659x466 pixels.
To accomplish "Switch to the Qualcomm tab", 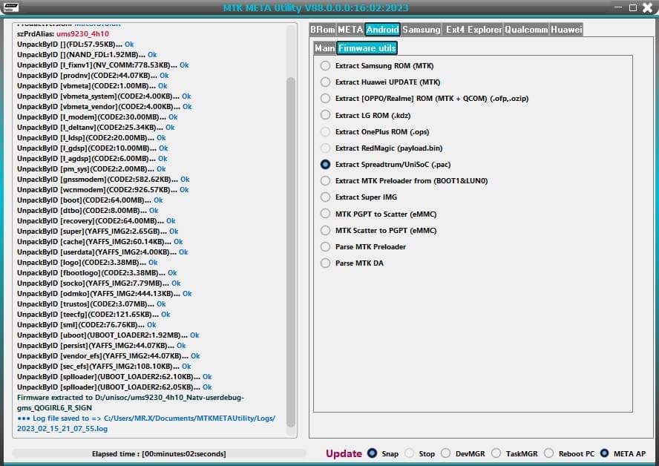I will [526, 30].
